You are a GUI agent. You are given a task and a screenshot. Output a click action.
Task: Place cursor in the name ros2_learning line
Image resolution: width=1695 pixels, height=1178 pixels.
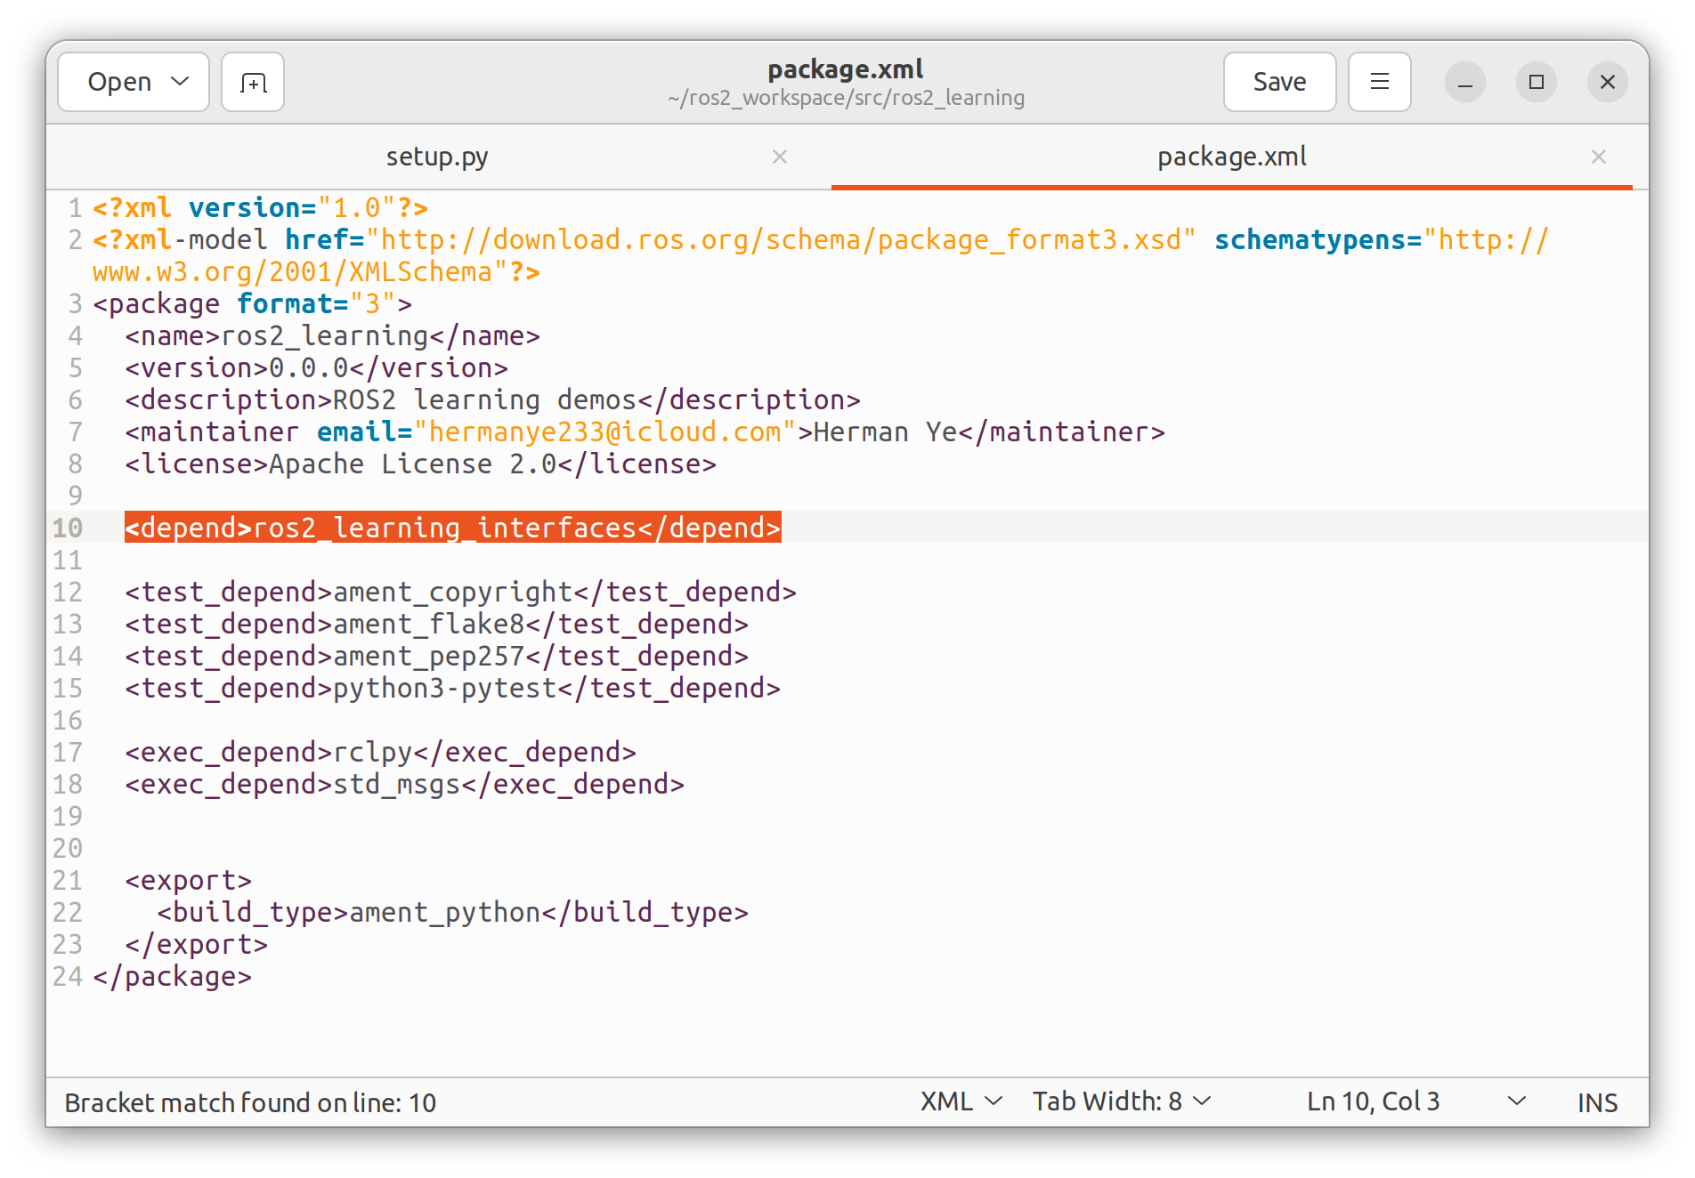coord(332,335)
